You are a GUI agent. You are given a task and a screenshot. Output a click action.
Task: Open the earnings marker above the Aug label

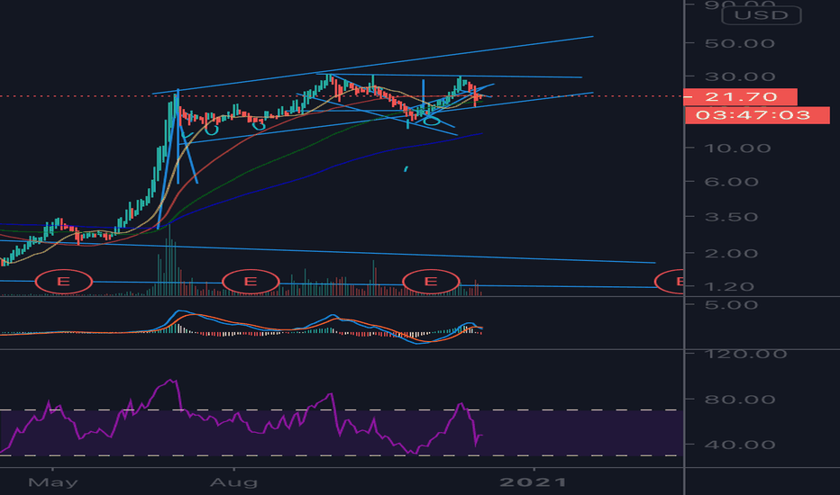coord(251,282)
